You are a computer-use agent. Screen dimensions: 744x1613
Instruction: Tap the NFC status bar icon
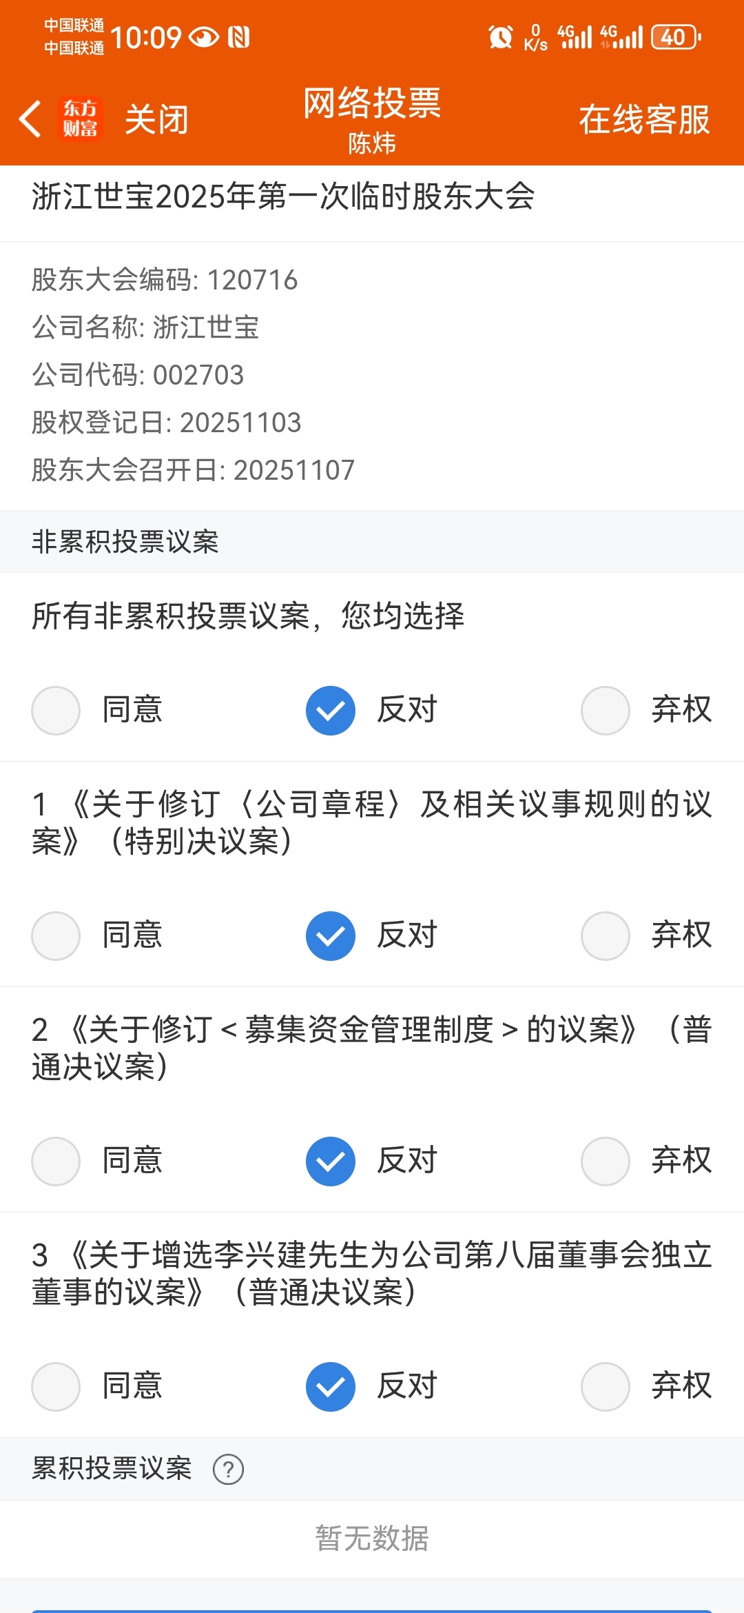point(238,37)
